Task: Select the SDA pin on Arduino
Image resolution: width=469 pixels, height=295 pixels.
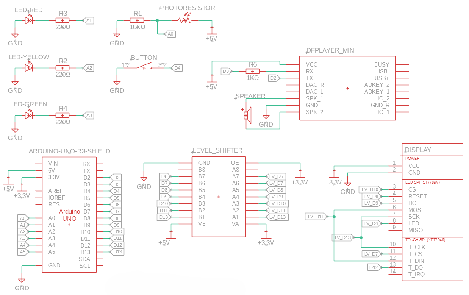Action: [84, 259]
